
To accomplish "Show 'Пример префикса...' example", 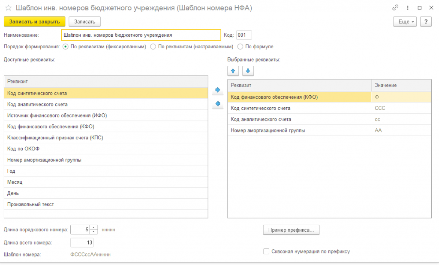I will 291,230.
